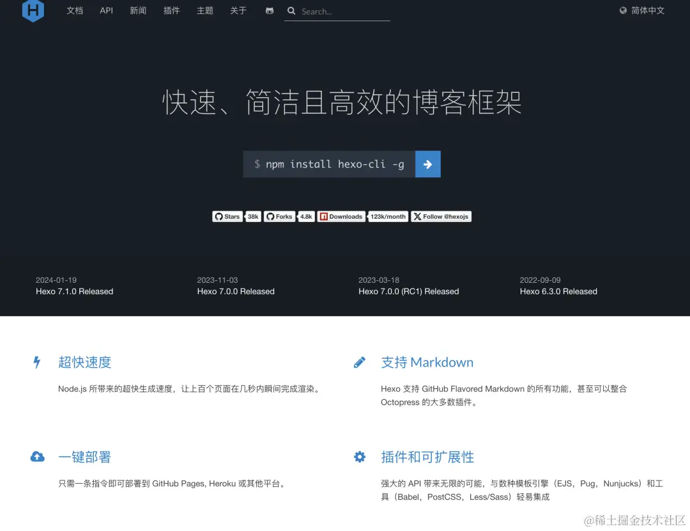Click the globe icon beside 简体中文
The width and height of the screenshot is (690, 531).
623,10
